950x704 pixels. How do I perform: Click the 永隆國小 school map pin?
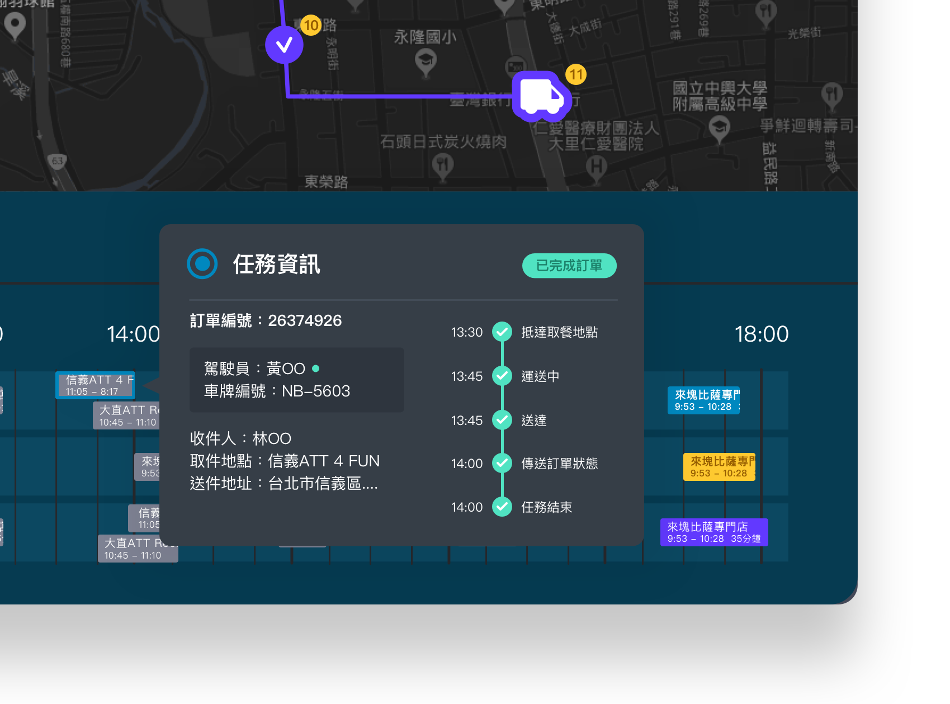click(x=426, y=62)
